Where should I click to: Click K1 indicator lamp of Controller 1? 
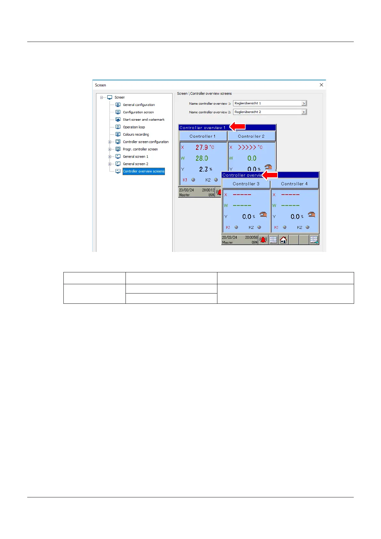tap(193, 180)
